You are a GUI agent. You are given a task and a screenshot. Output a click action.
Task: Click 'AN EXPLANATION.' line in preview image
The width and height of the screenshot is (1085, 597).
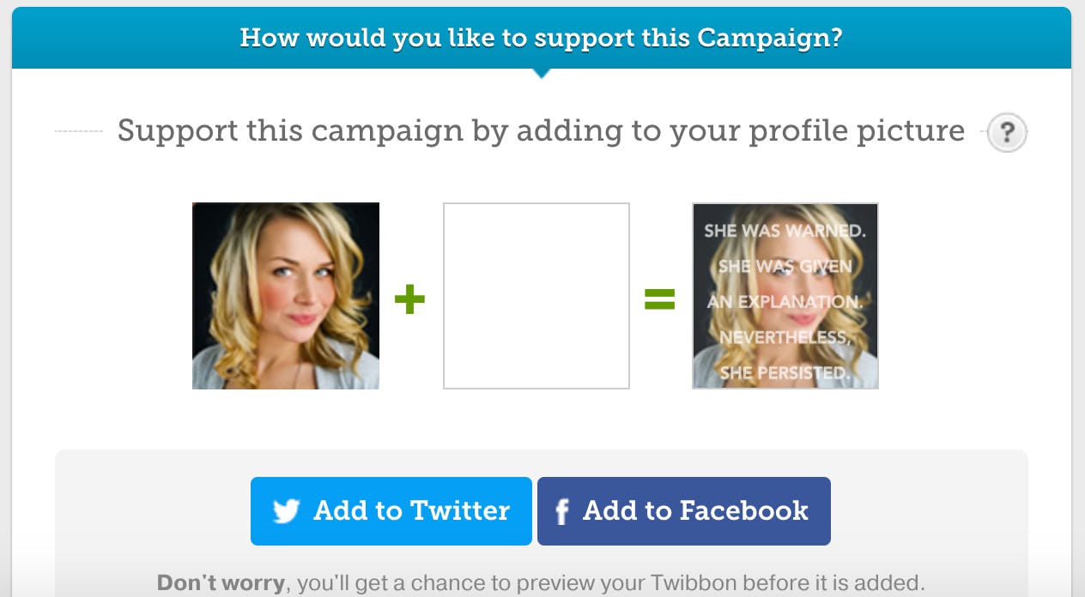785,302
